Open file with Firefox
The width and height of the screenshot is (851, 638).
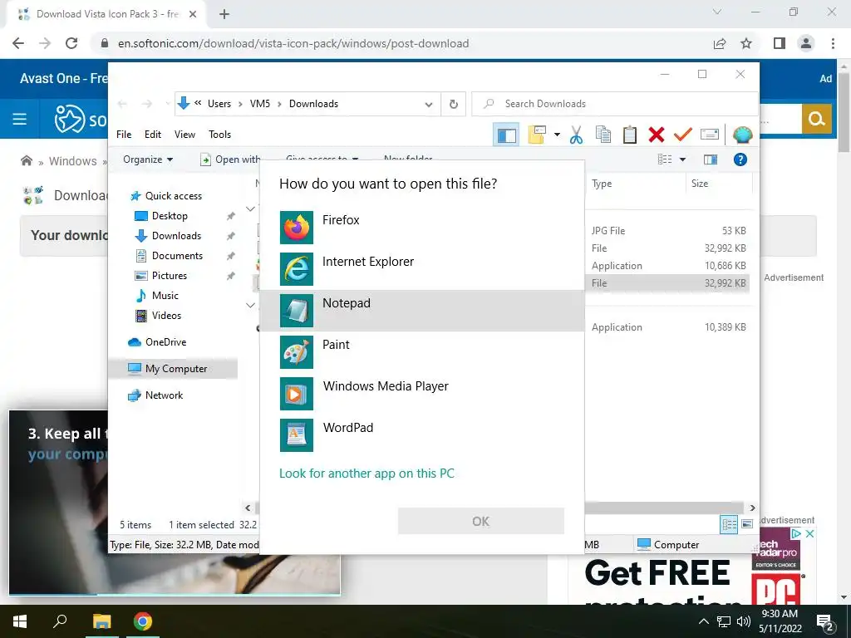coord(422,228)
